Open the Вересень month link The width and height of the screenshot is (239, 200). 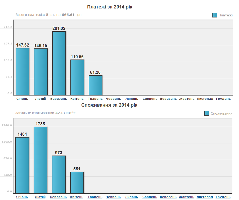168,197
